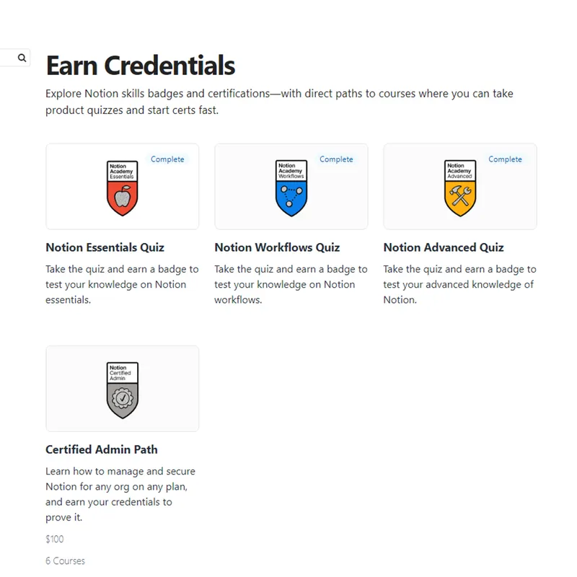
Task: Click the search magnifier icon
Action: [x=22, y=58]
